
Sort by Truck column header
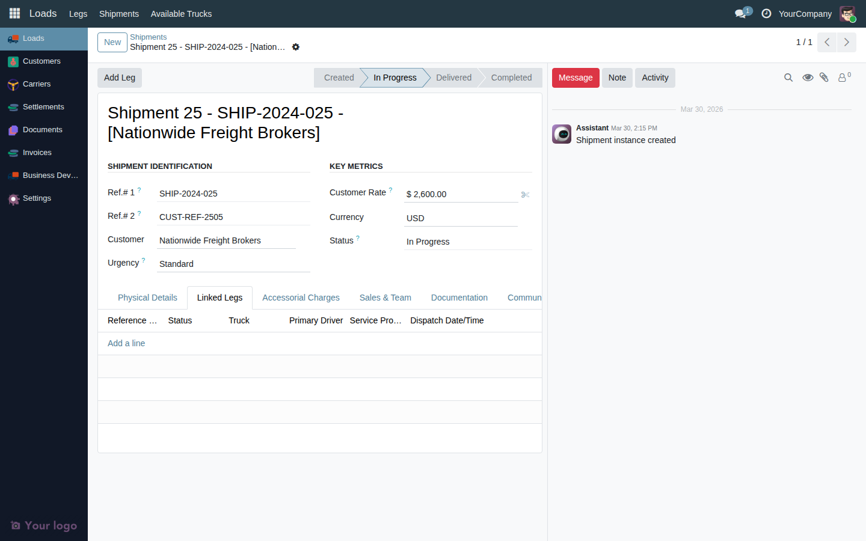239,320
